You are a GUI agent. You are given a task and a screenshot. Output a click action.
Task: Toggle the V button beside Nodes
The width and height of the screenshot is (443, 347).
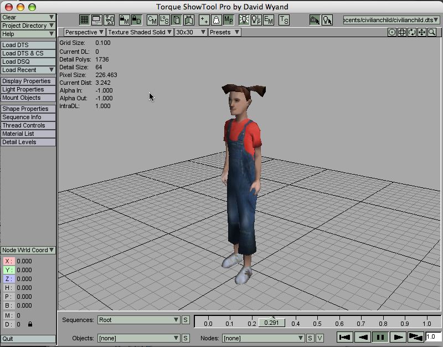(x=320, y=338)
